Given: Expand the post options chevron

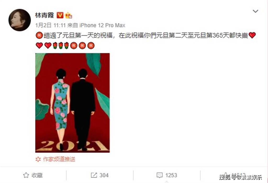Looking at the screenshot, I should (x=255, y=11).
